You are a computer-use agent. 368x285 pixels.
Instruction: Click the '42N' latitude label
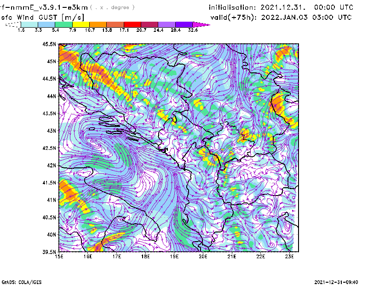52,166
